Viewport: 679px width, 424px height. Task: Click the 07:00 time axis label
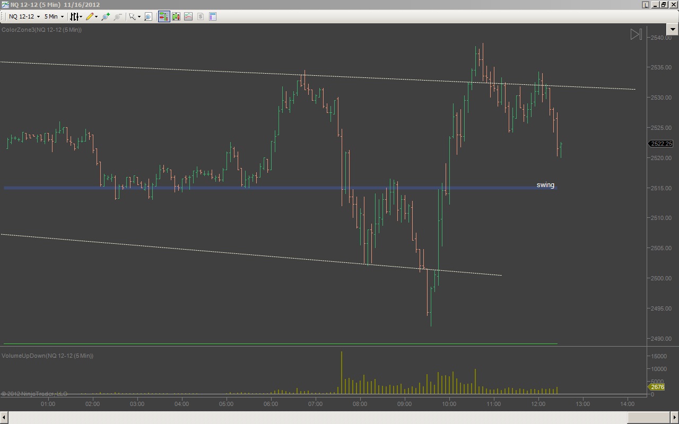click(316, 404)
